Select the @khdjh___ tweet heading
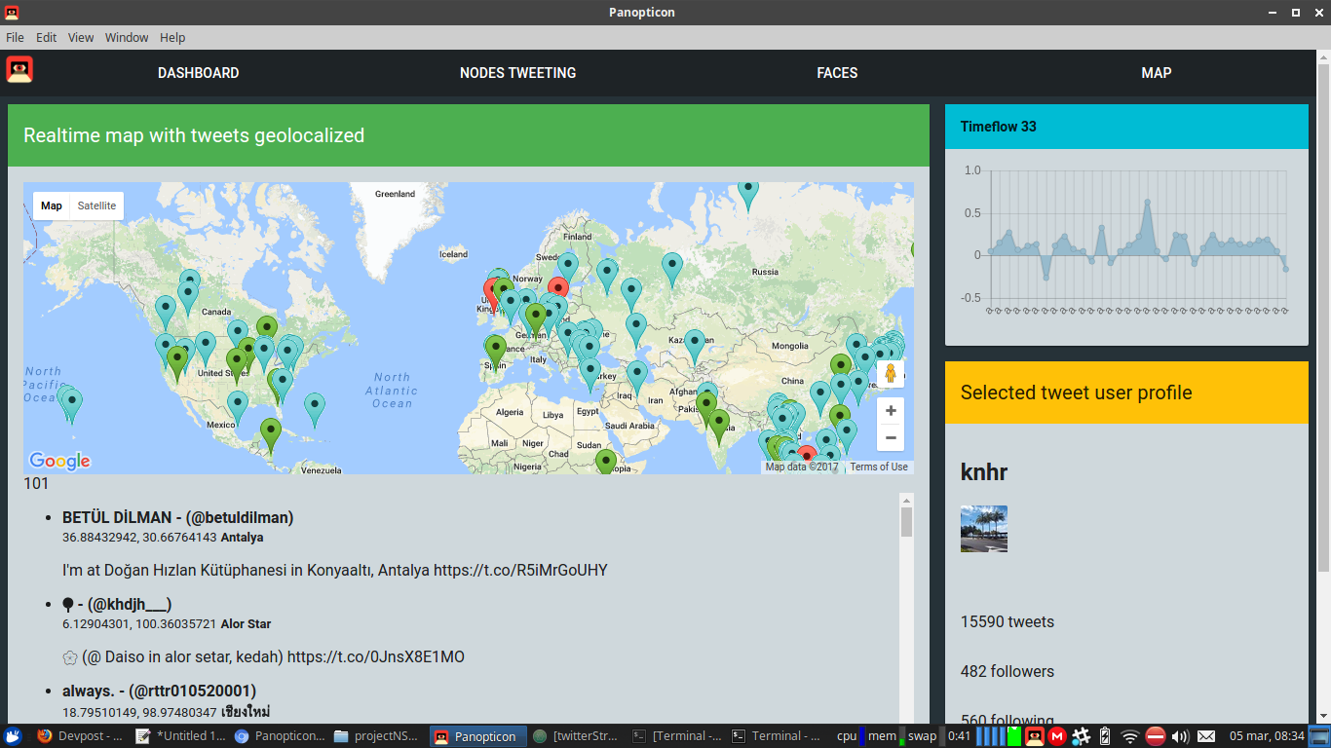1331x748 pixels. pos(117,604)
